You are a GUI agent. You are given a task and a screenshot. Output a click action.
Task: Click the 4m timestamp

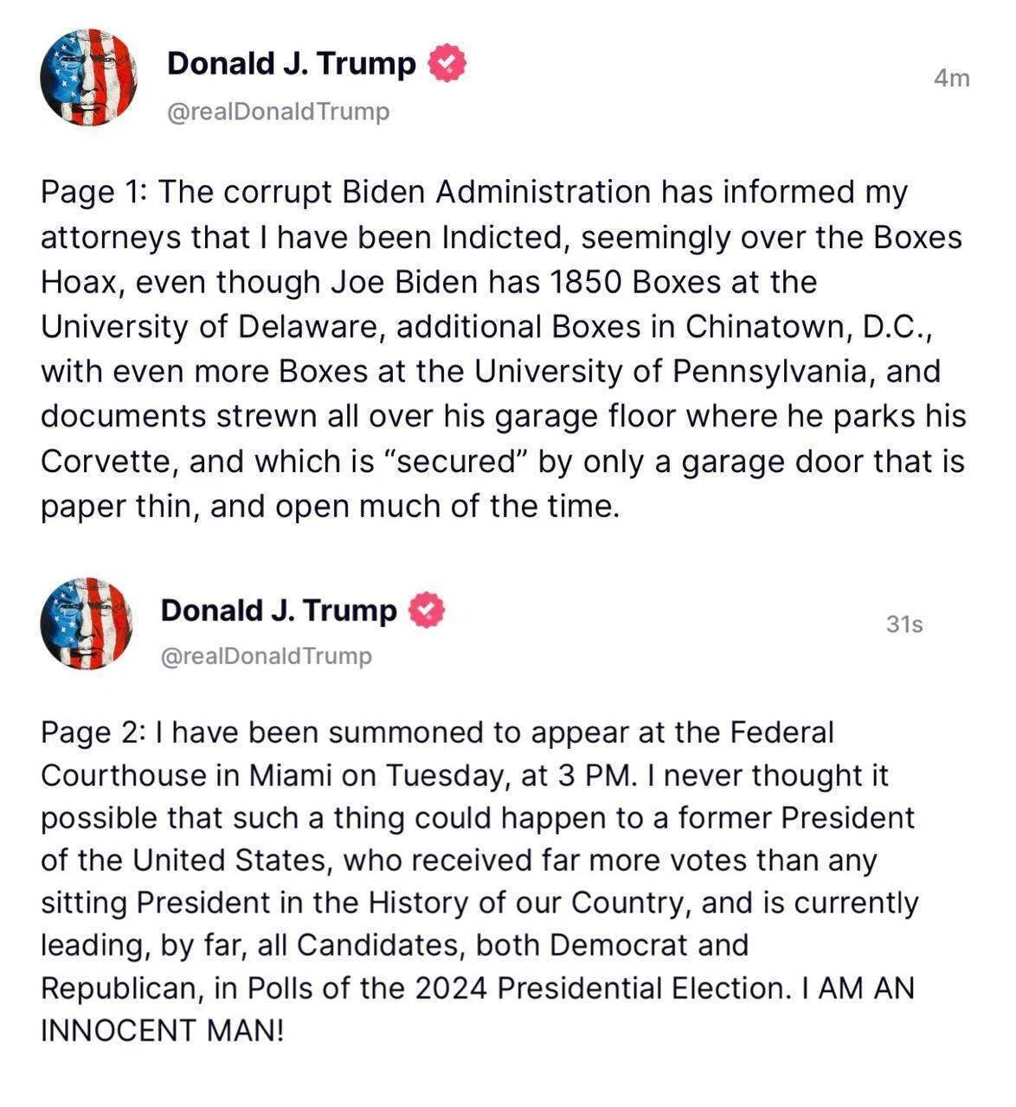[x=952, y=79]
